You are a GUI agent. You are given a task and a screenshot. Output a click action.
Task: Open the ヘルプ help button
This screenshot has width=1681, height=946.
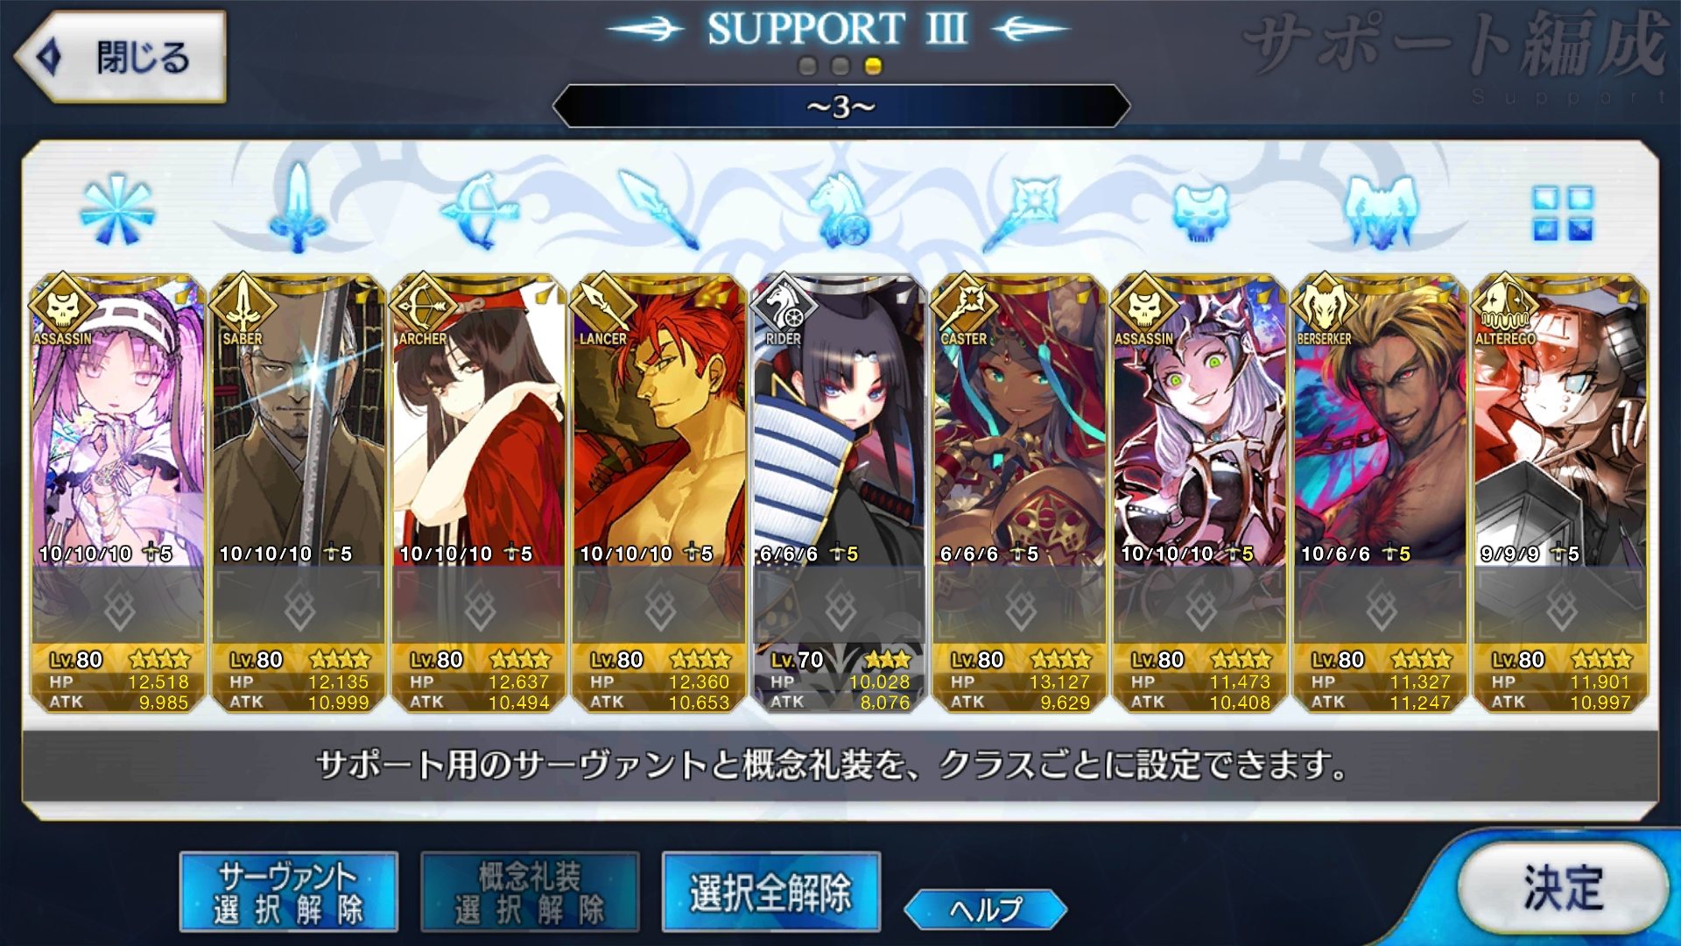(x=986, y=909)
